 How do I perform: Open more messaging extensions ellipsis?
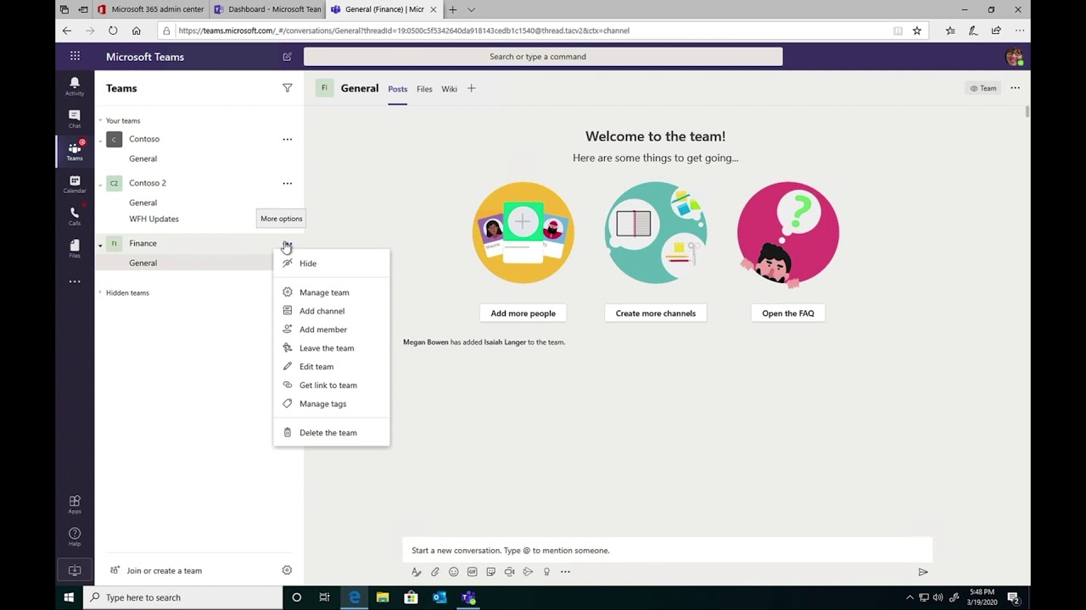pyautogui.click(x=565, y=572)
